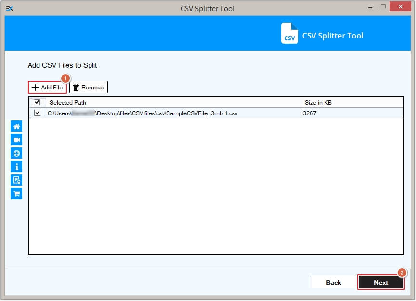416x301 pixels.
Task: Click the shopping cart icon to purchase
Action: [16, 193]
